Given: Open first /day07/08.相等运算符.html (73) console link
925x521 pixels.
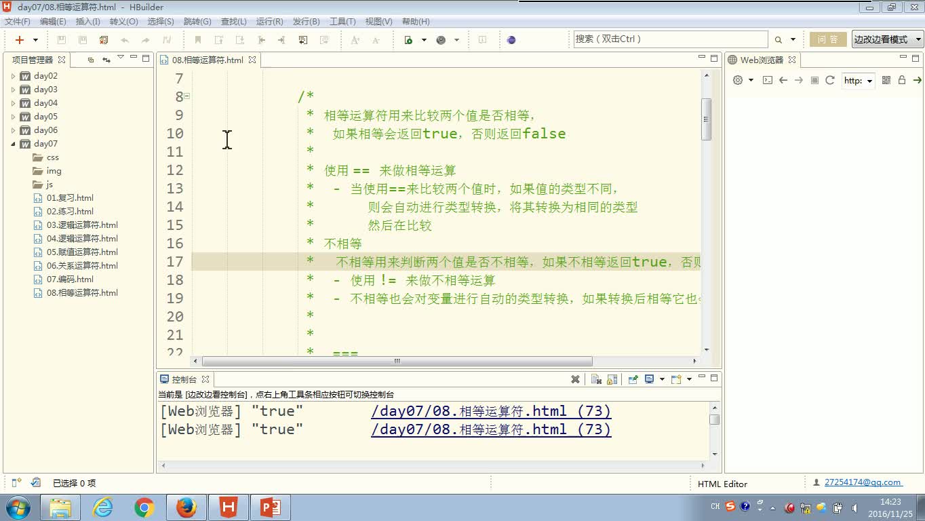Looking at the screenshot, I should point(491,411).
